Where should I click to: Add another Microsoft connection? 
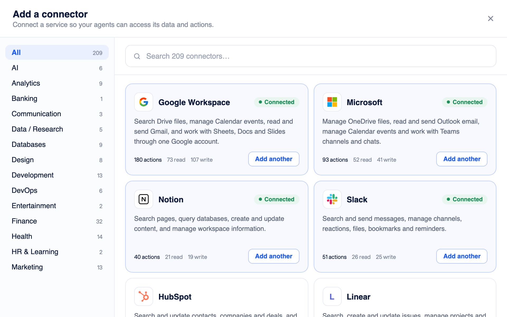point(462,159)
